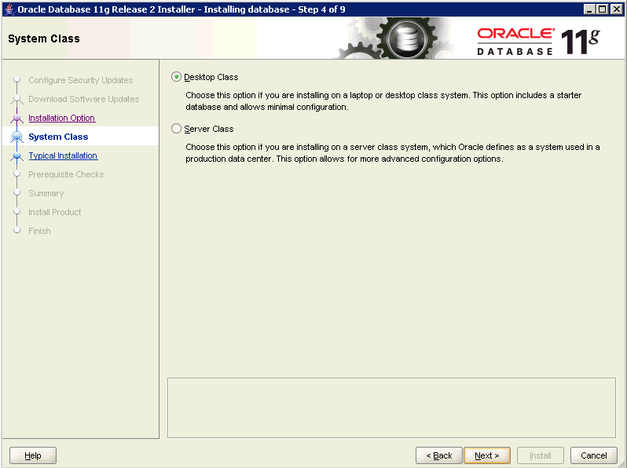Select System Class step in sidebar

tap(58, 137)
